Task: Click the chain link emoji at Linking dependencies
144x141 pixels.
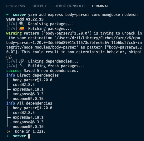Action: click(22, 61)
